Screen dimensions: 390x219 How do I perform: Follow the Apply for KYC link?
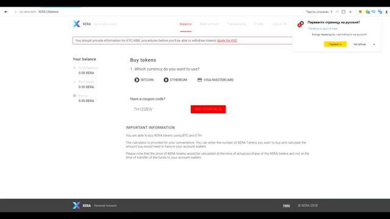point(227,41)
